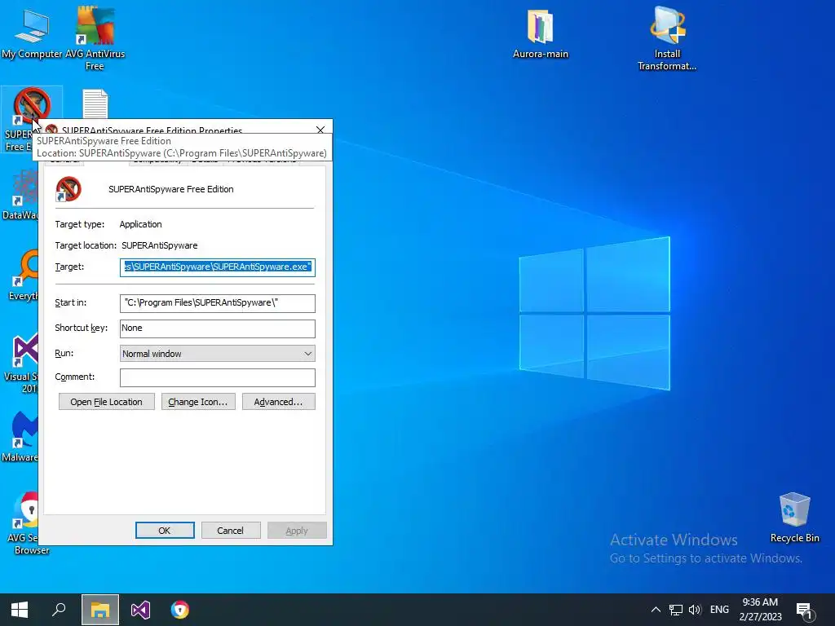Open File Explorer from the taskbar

[100, 610]
